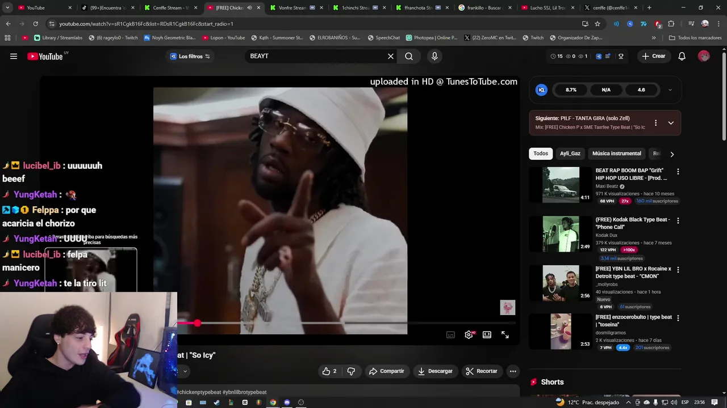
Task: Bookmark this page with the star
Action: 598,24
